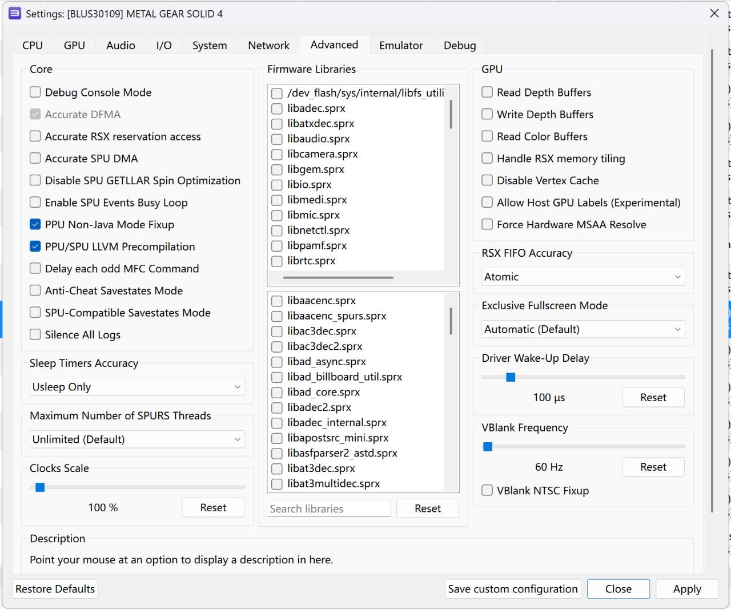Click the VBlank Frequency slider handle
Screen dimensions: 731x610
[x=488, y=447]
